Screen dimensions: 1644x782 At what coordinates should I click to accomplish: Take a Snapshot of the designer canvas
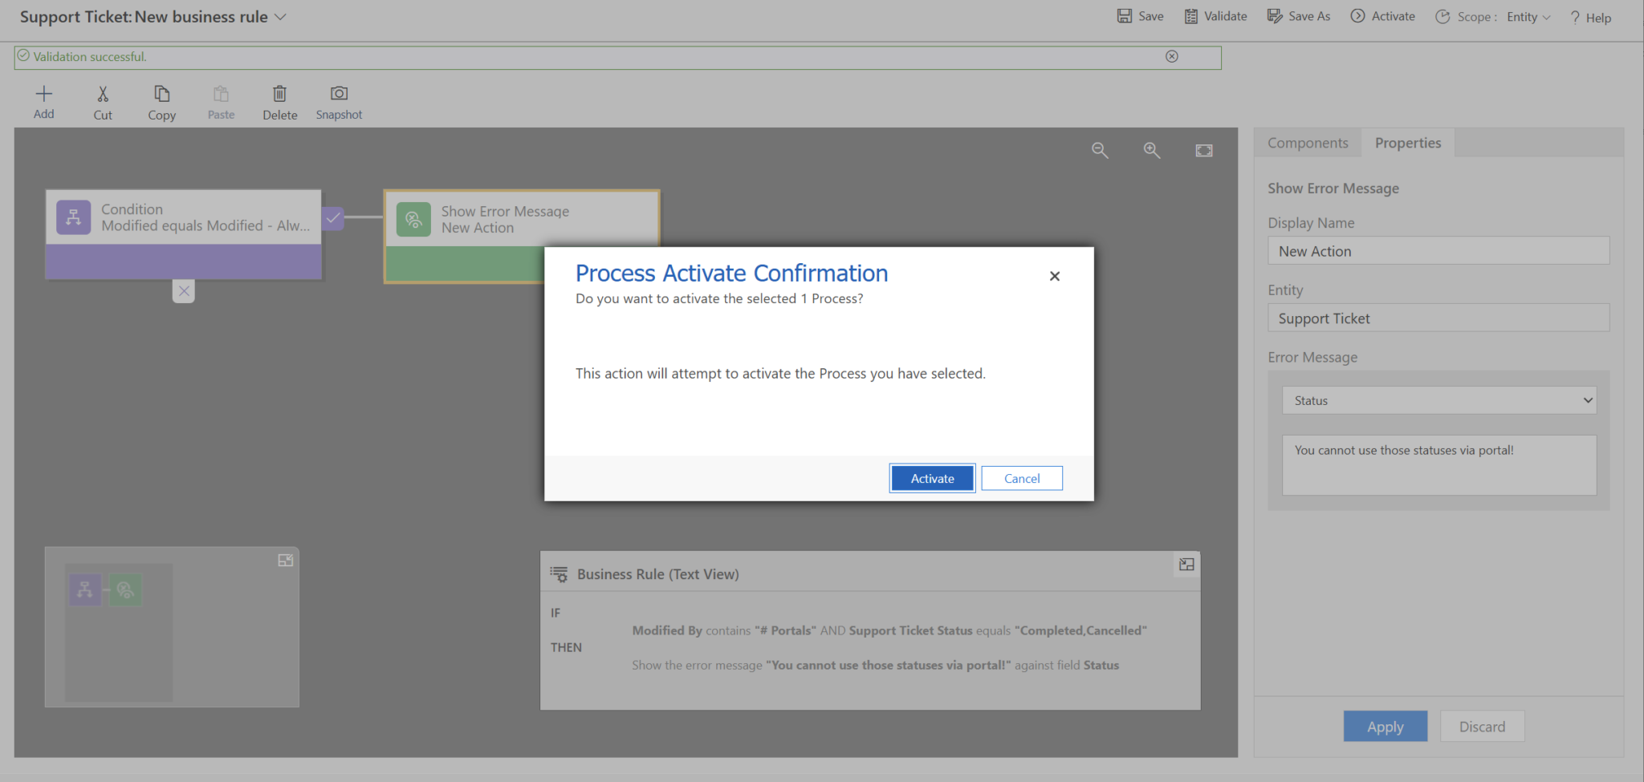[x=338, y=101]
